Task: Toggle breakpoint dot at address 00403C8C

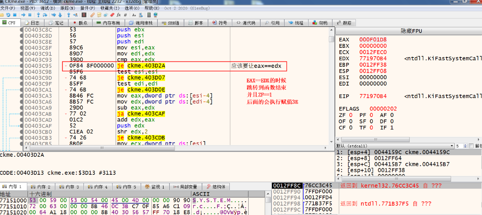Action: click(x=21, y=30)
